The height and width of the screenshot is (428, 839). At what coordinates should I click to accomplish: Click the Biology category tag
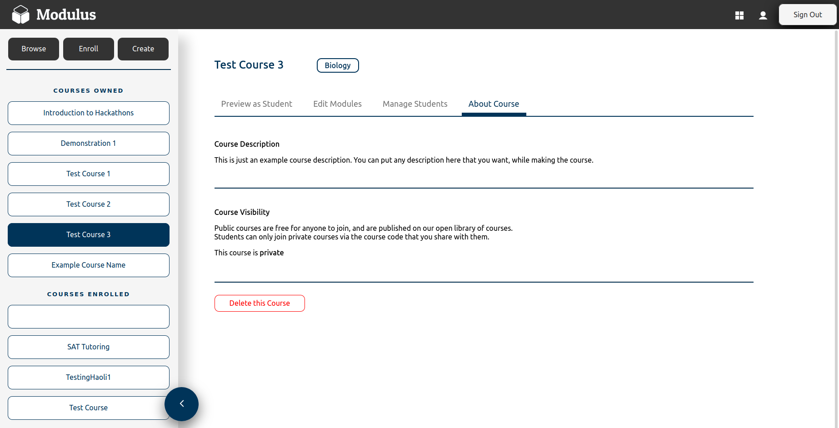pyautogui.click(x=338, y=65)
